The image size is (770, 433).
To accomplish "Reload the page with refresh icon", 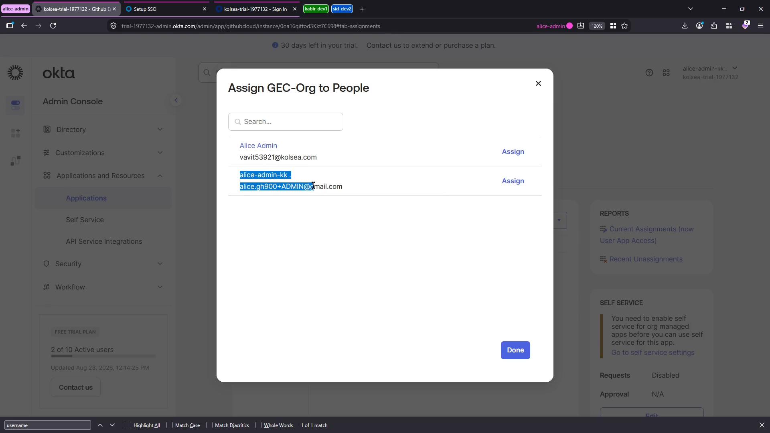I will 53,26.
